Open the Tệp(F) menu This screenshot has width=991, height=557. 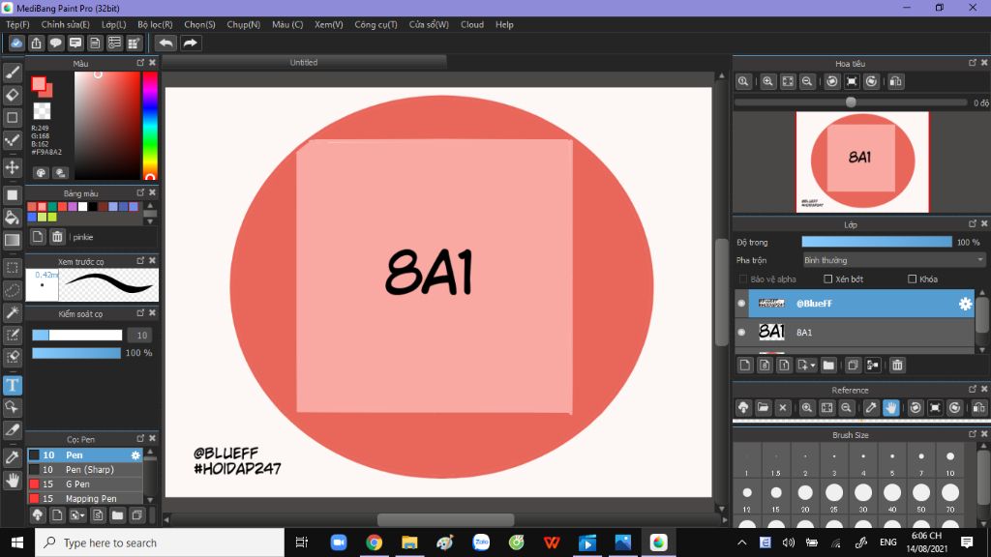[17, 24]
